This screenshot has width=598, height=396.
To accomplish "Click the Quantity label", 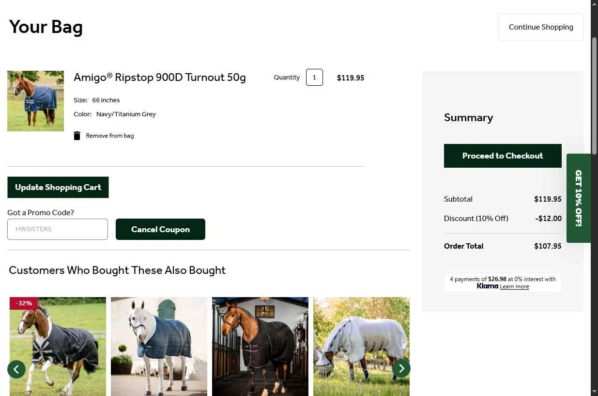I will click(287, 78).
